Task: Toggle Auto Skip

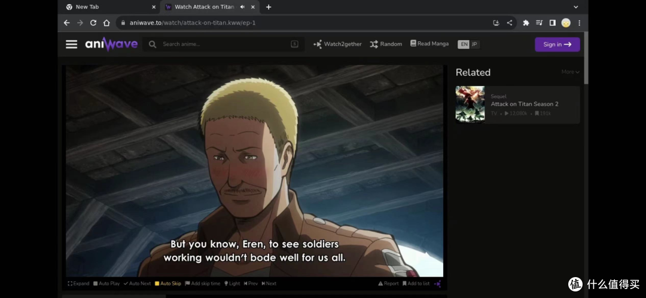Action: [x=167, y=284]
